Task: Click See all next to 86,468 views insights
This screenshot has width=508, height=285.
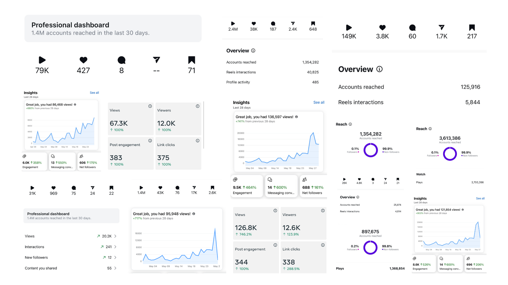Action: pyautogui.click(x=94, y=93)
